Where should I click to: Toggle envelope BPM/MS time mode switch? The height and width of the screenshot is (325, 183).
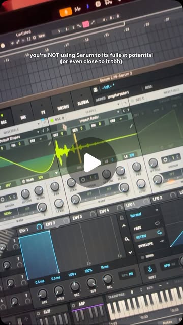point(127,275)
